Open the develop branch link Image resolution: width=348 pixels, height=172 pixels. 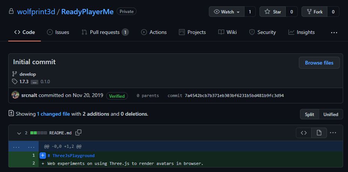[x=28, y=74]
